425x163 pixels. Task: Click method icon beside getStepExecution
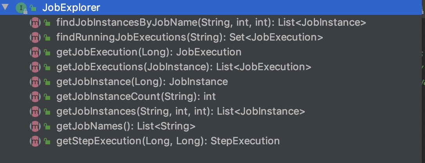click(35, 141)
